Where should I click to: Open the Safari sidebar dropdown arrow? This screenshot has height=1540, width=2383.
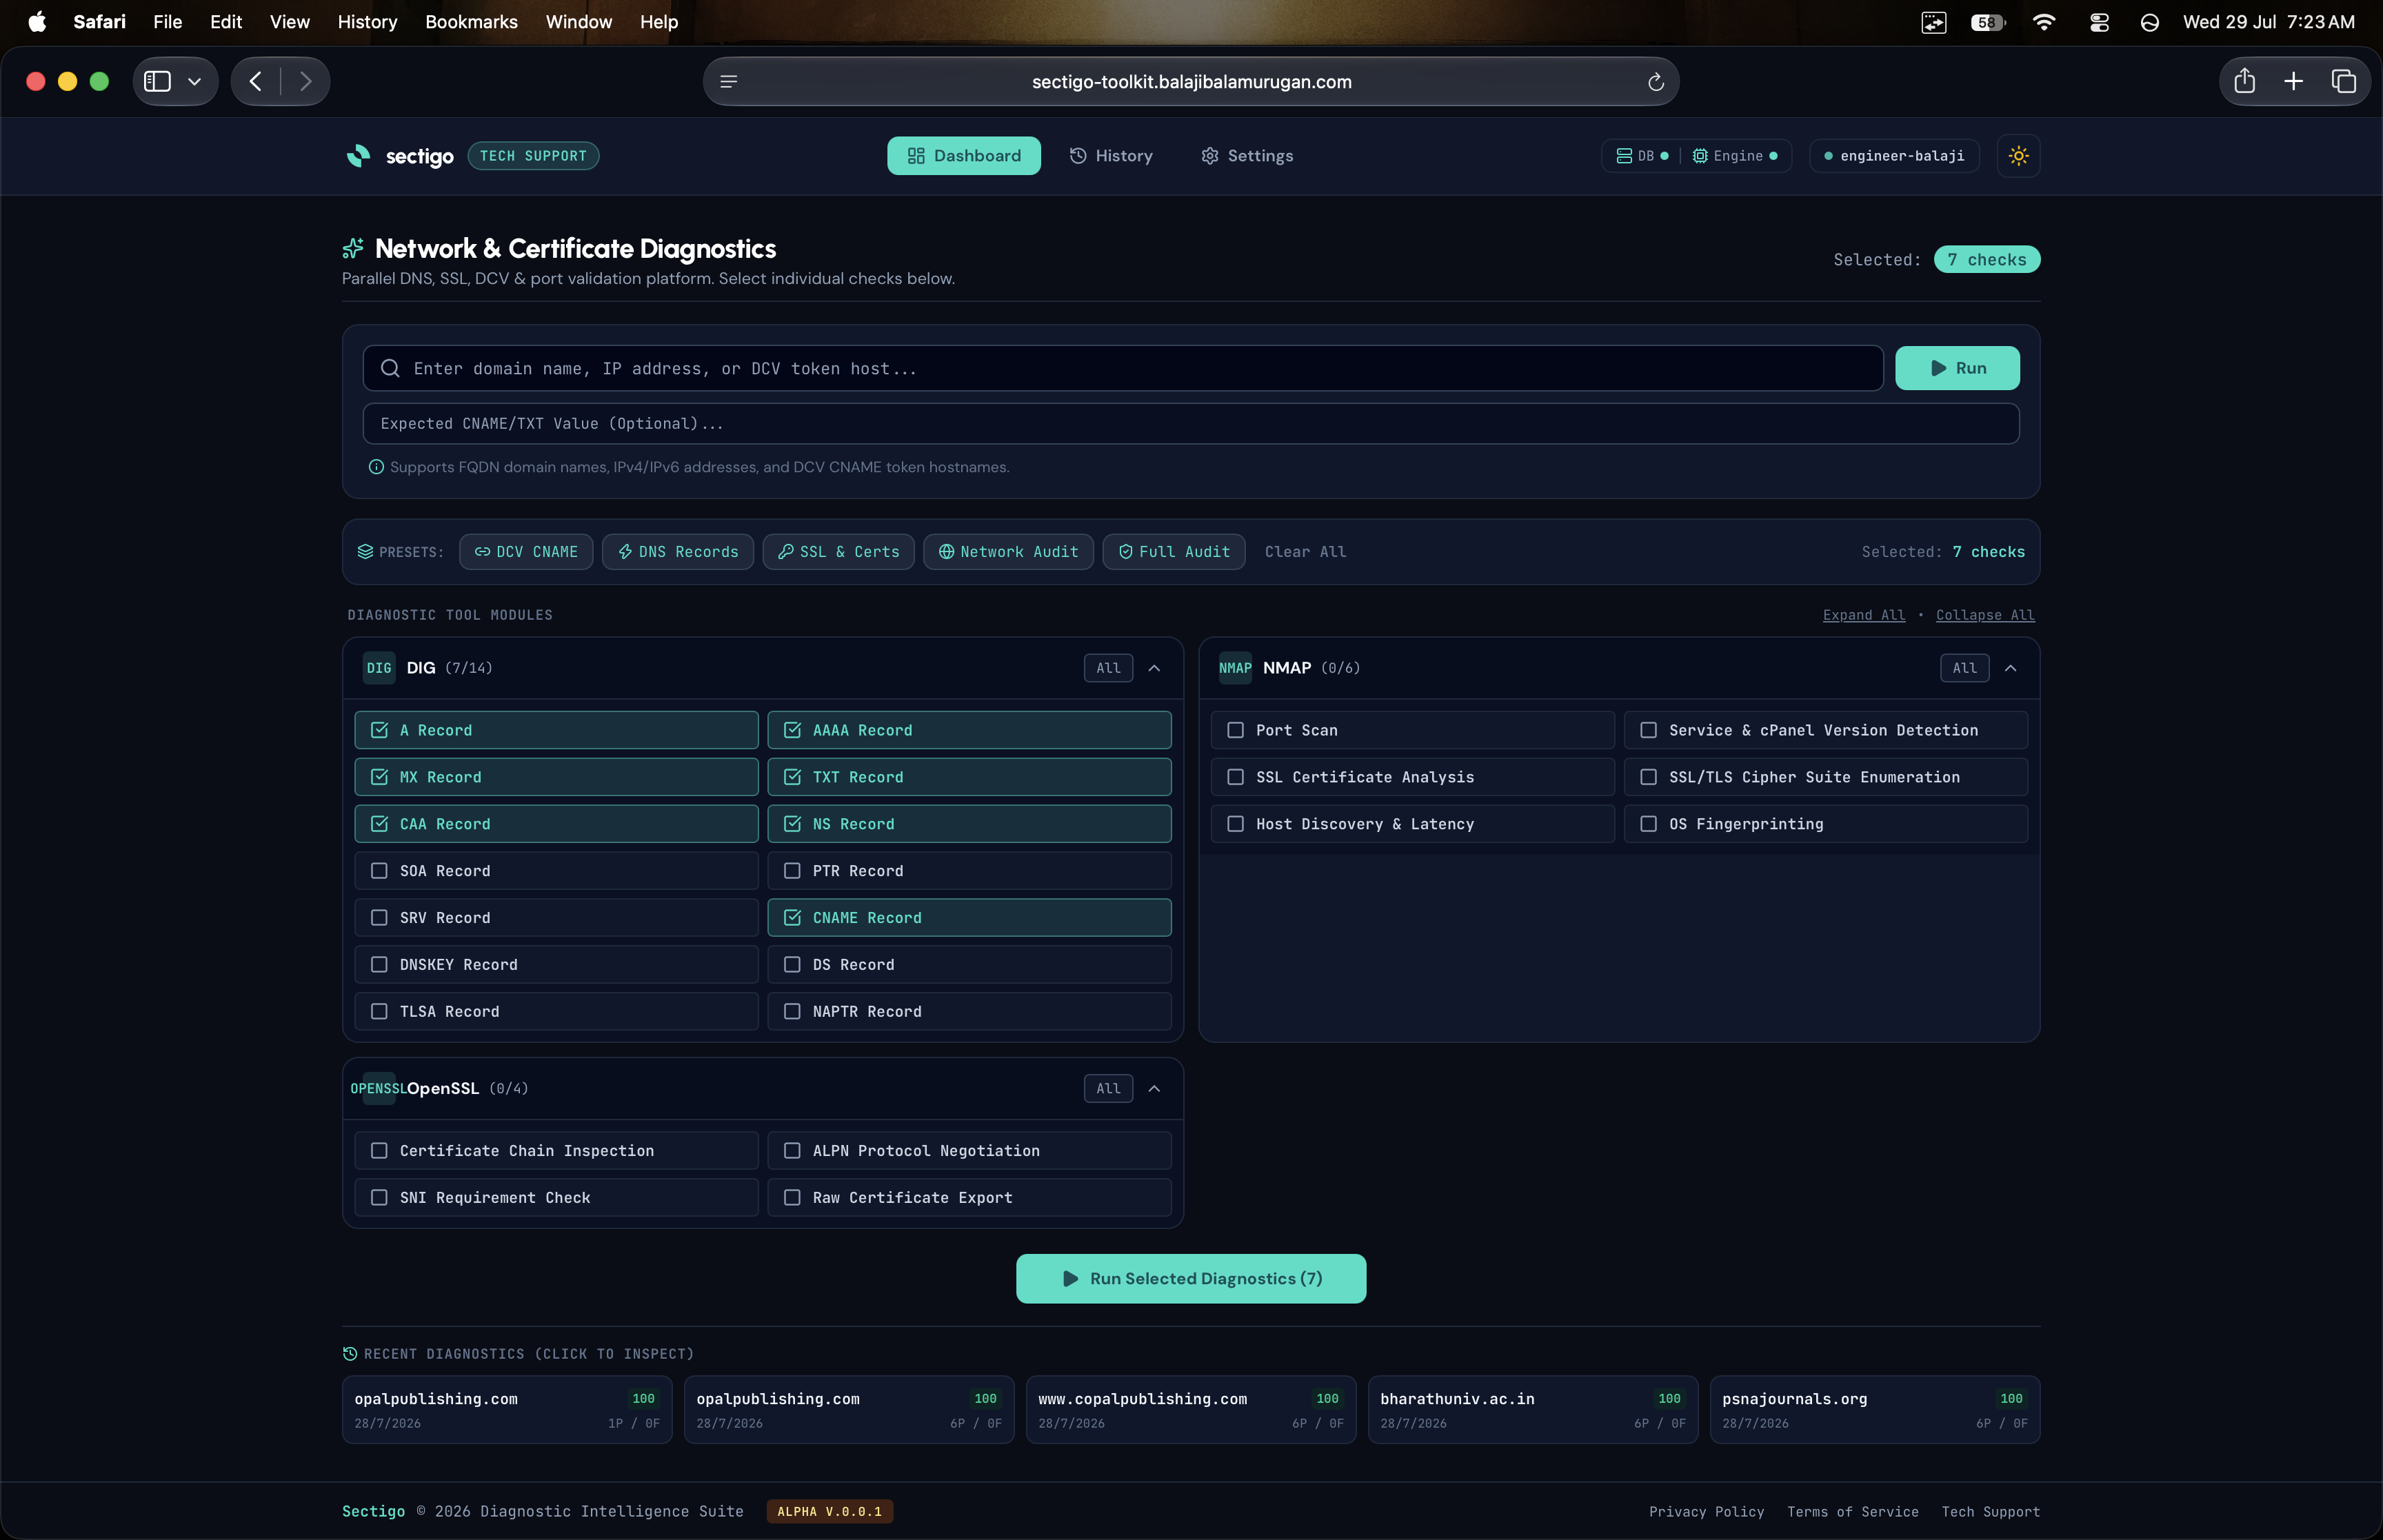[x=194, y=82]
